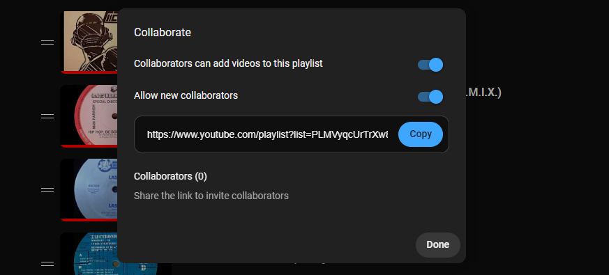The width and height of the screenshot is (609, 275).
Task: Click 'Collaborators can add videos to this playlist' label
Action: [x=228, y=63]
